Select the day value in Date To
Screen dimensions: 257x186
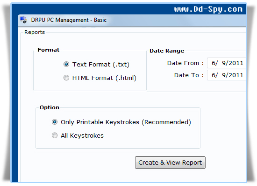(224, 75)
